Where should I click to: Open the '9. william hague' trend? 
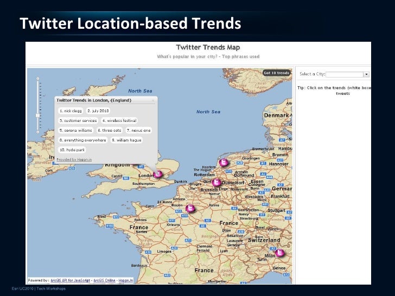[126, 140]
